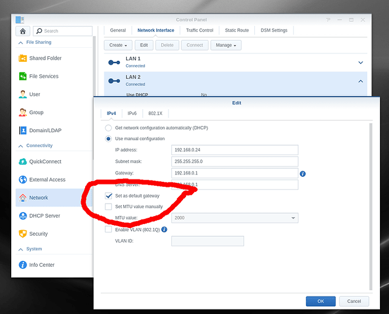Click the Group icon in sidebar
The width and height of the screenshot is (389, 314).
point(23,112)
